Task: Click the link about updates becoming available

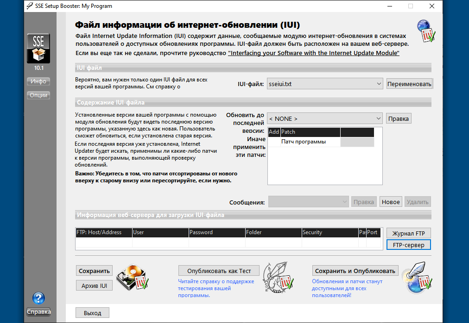Action: [347, 288]
